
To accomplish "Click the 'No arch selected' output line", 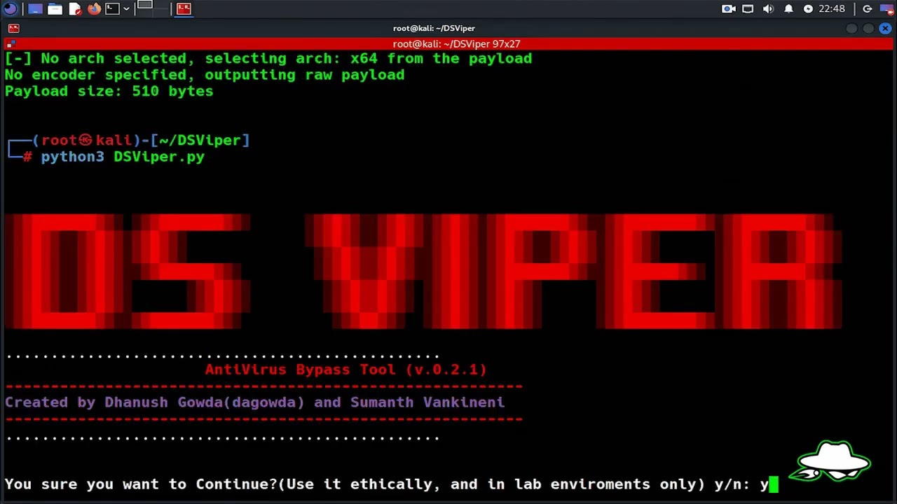I will pyautogui.click(x=268, y=59).
